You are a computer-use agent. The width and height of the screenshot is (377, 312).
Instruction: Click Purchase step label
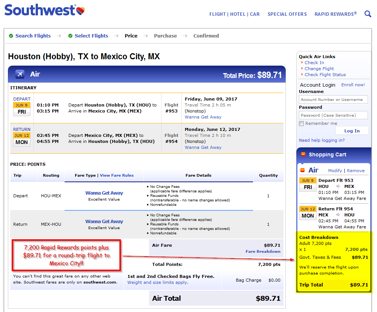[166, 36]
